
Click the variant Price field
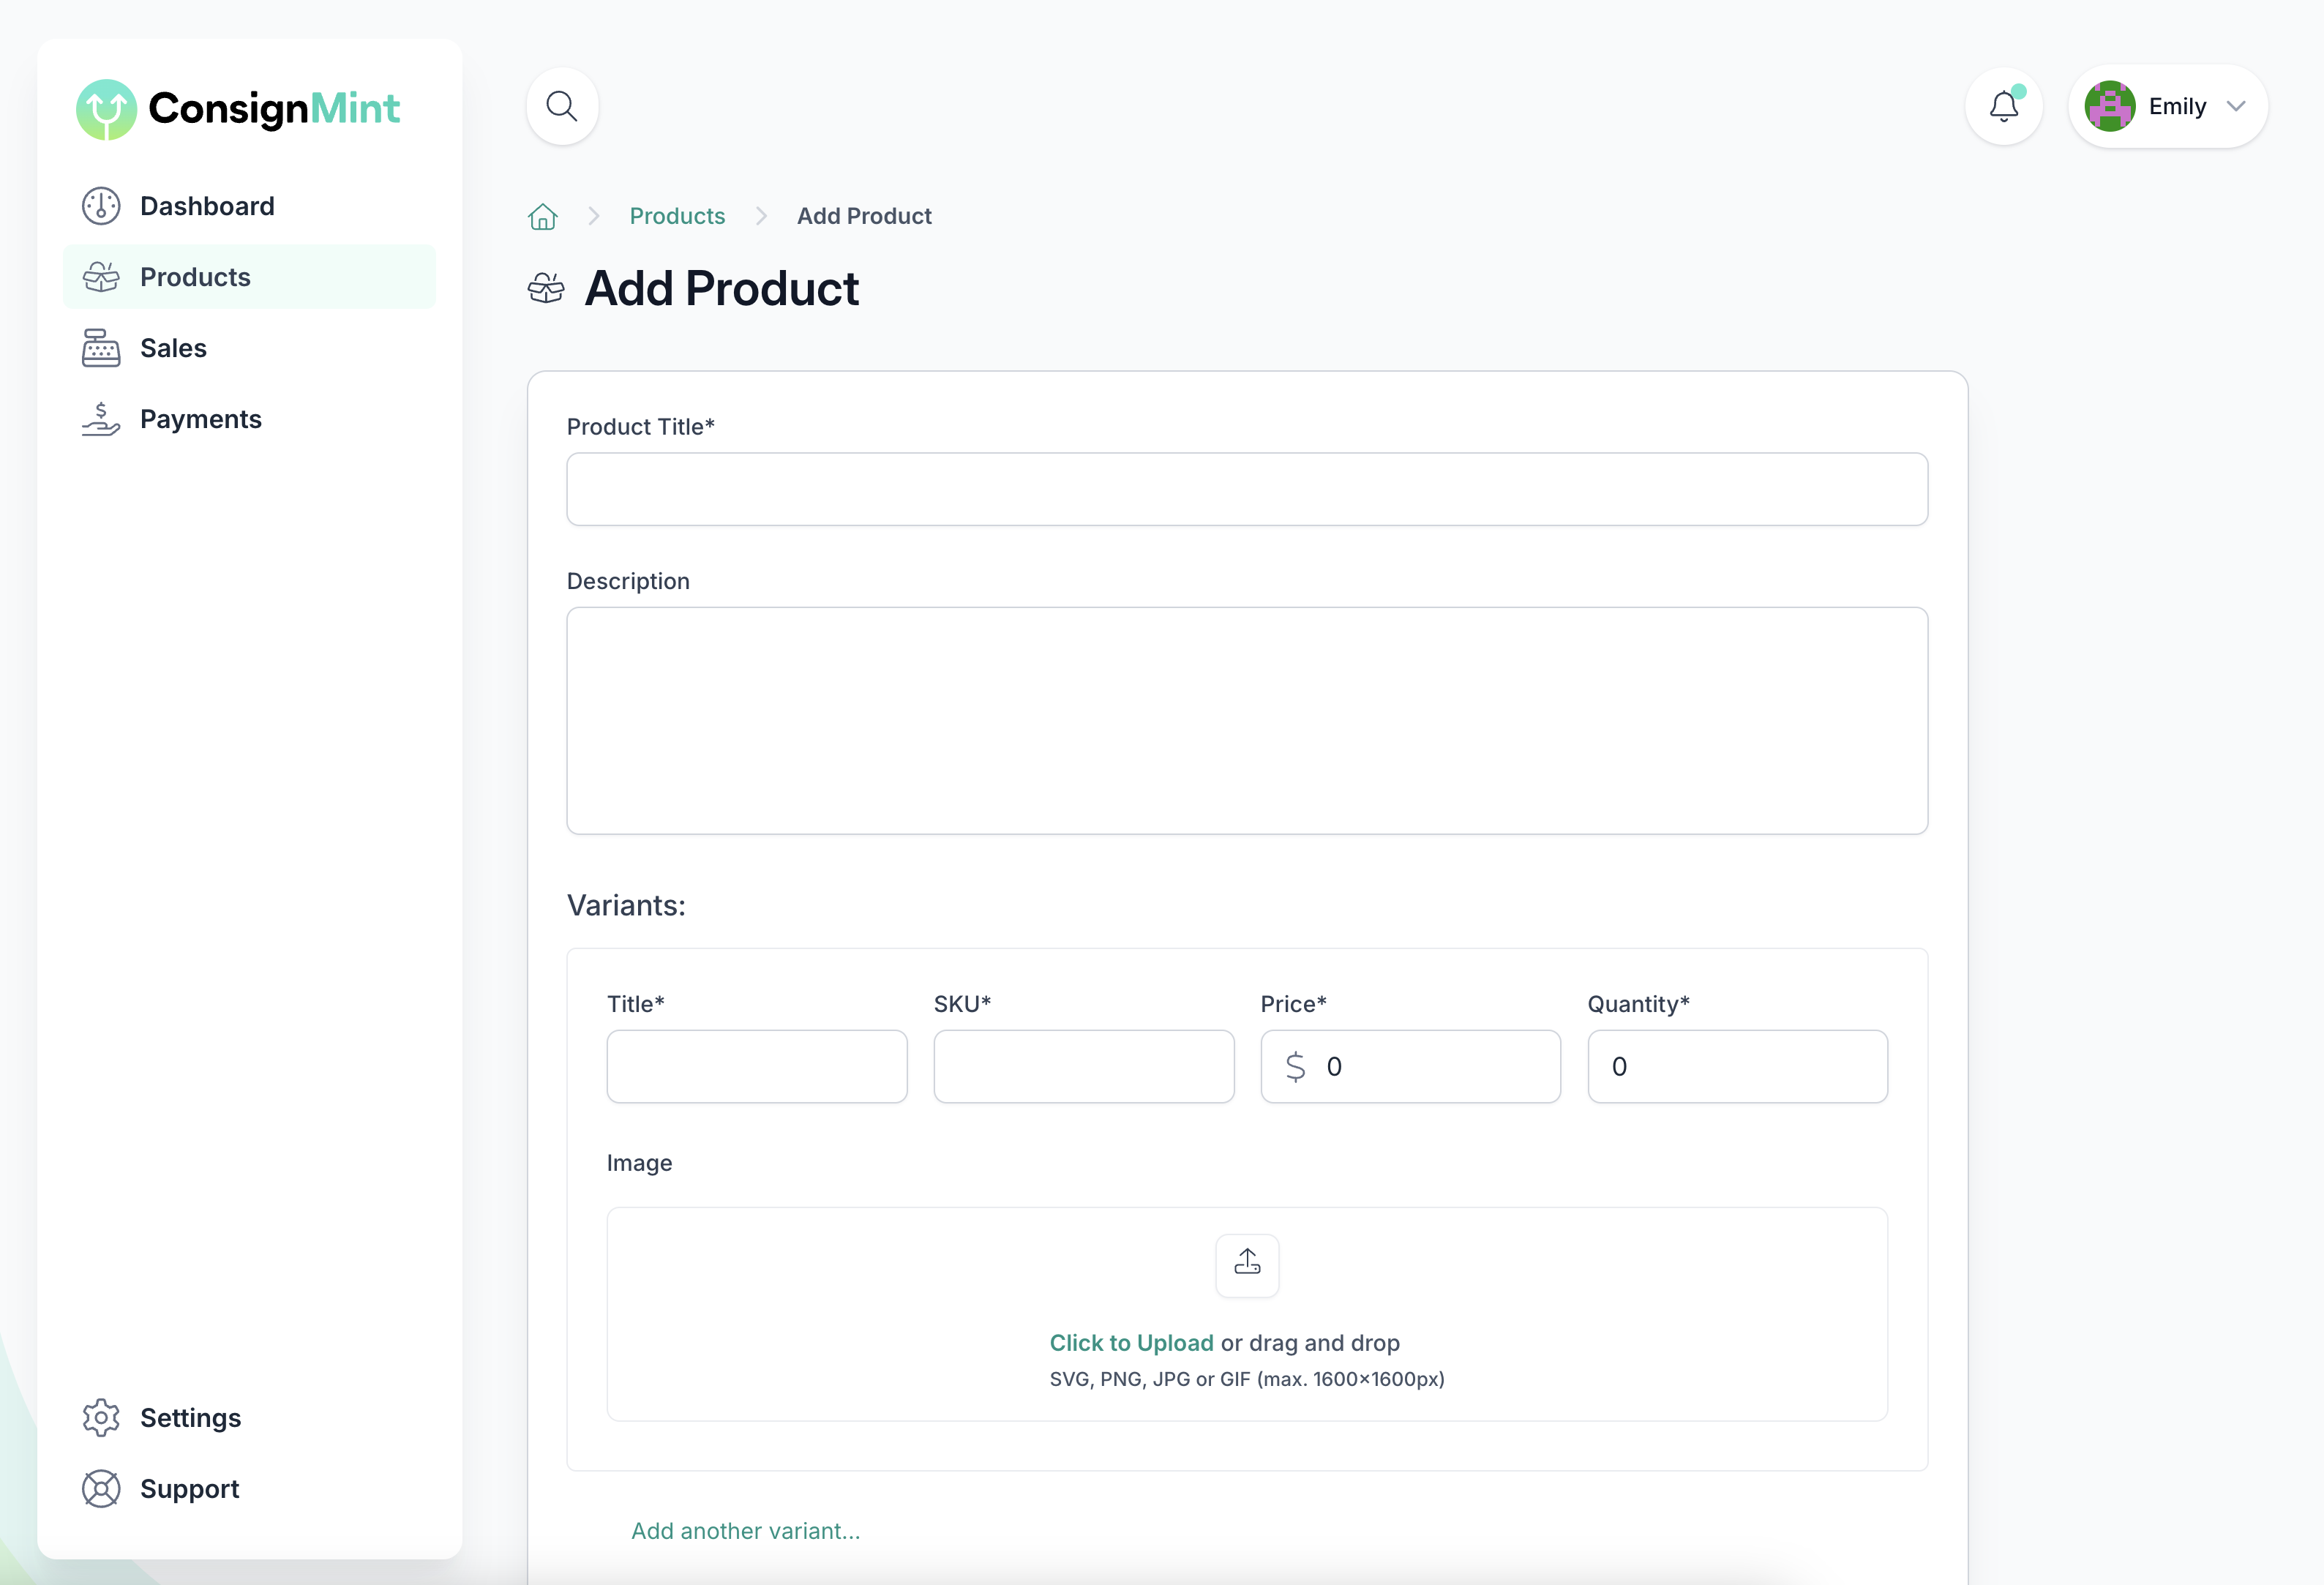[1430, 1066]
